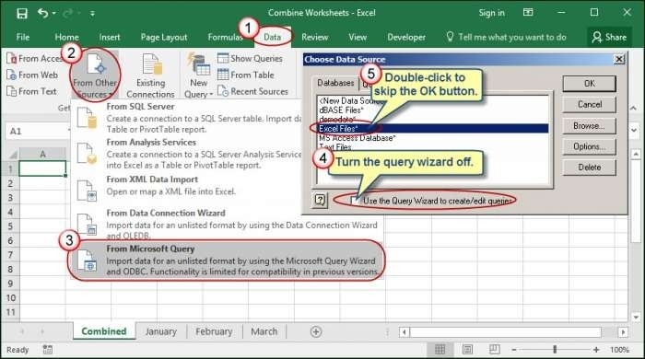The width and height of the screenshot is (645, 359).
Task: Click the 100% zoom level
Action: click(619, 350)
